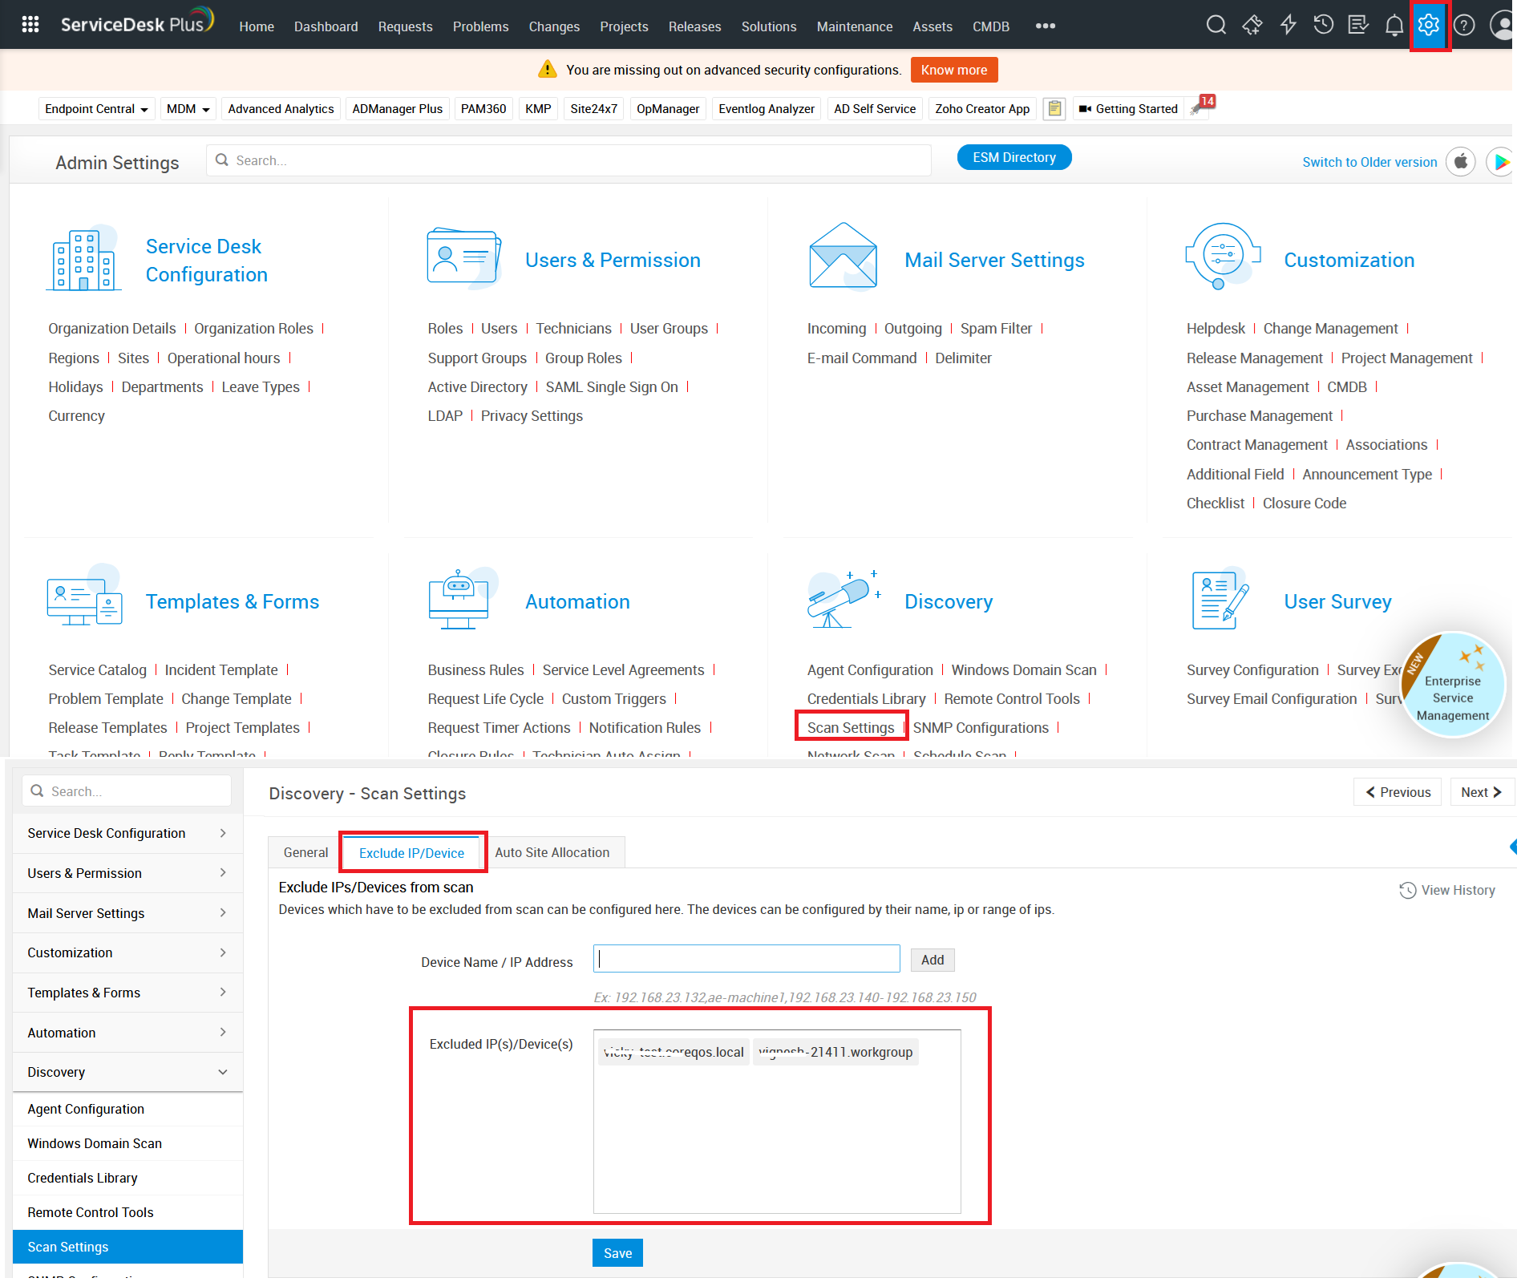The width and height of the screenshot is (1521, 1282).
Task: Open the notifications bell icon
Action: coord(1394,25)
